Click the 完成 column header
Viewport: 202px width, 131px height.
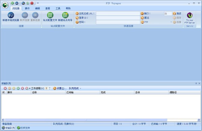[x=117, y=92]
